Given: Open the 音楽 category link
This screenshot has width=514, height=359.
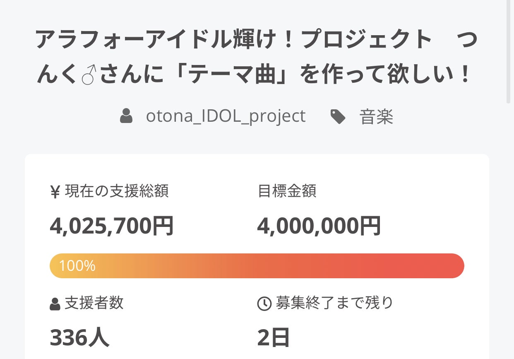Looking at the screenshot, I should (376, 117).
